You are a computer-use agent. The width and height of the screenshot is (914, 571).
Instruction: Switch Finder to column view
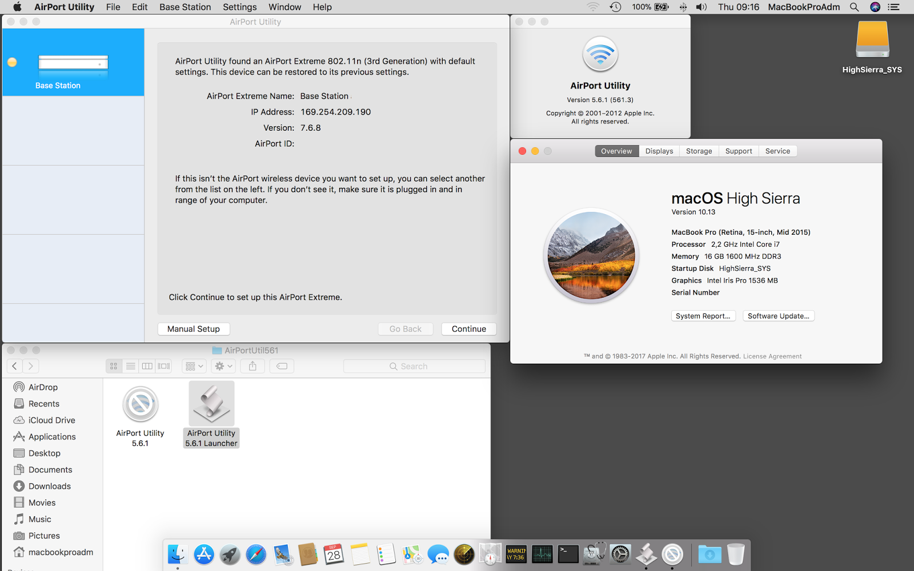pyautogui.click(x=147, y=366)
